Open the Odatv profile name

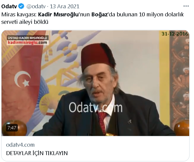click(x=9, y=7)
